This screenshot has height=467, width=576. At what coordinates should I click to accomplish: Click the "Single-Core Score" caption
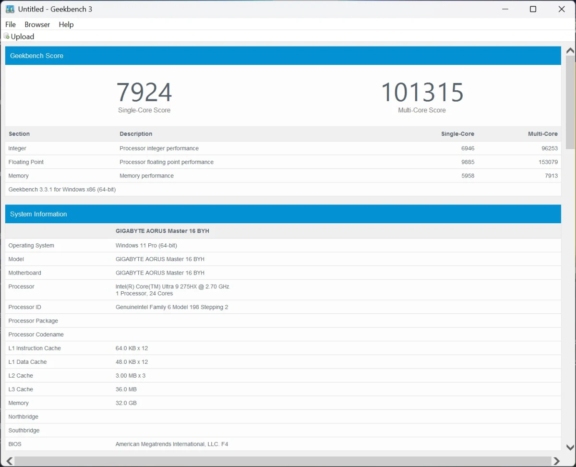[144, 110]
